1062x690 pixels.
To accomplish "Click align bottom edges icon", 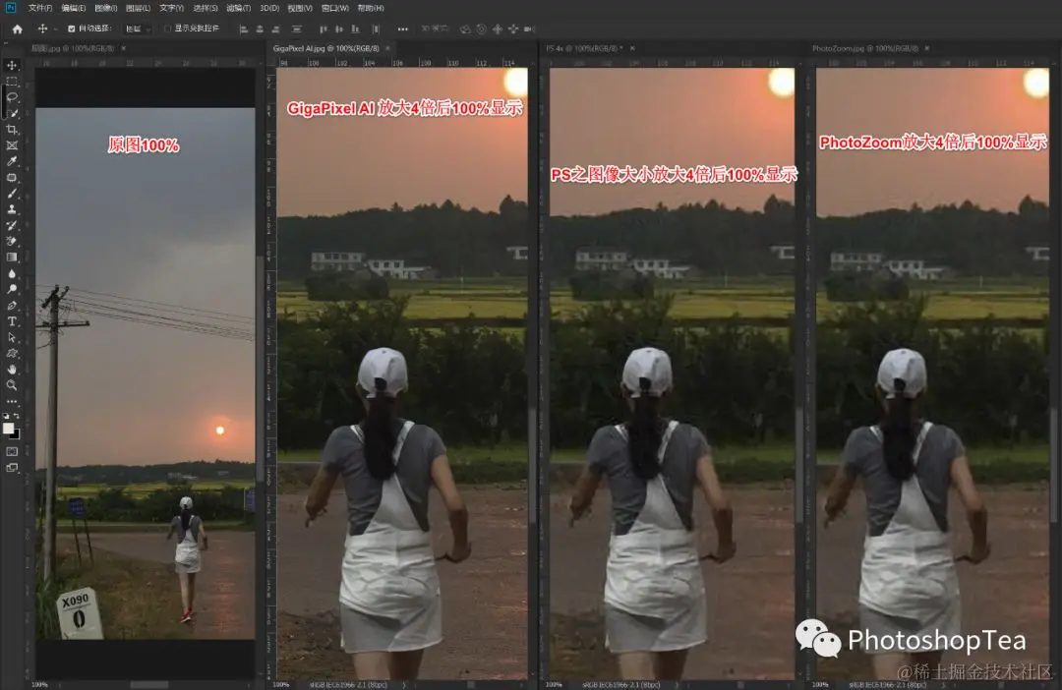I will 355,29.
